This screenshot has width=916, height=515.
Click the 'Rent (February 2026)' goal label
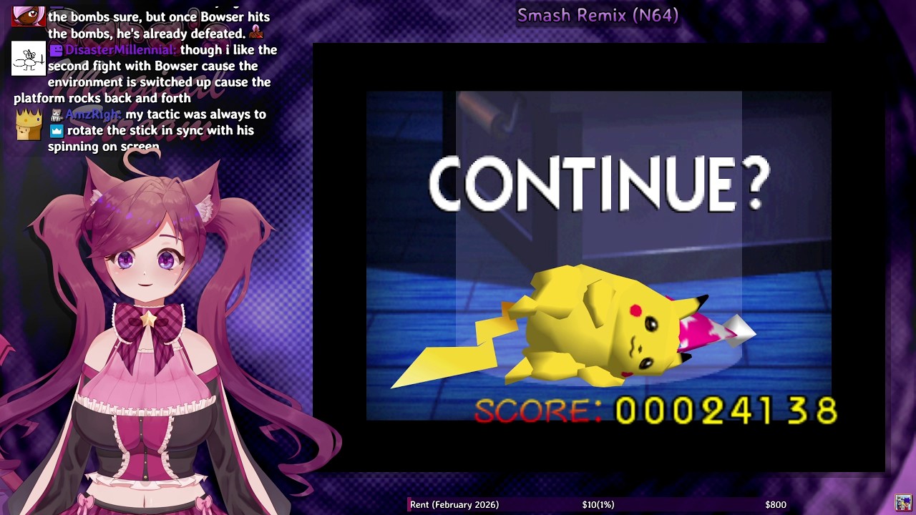point(454,505)
